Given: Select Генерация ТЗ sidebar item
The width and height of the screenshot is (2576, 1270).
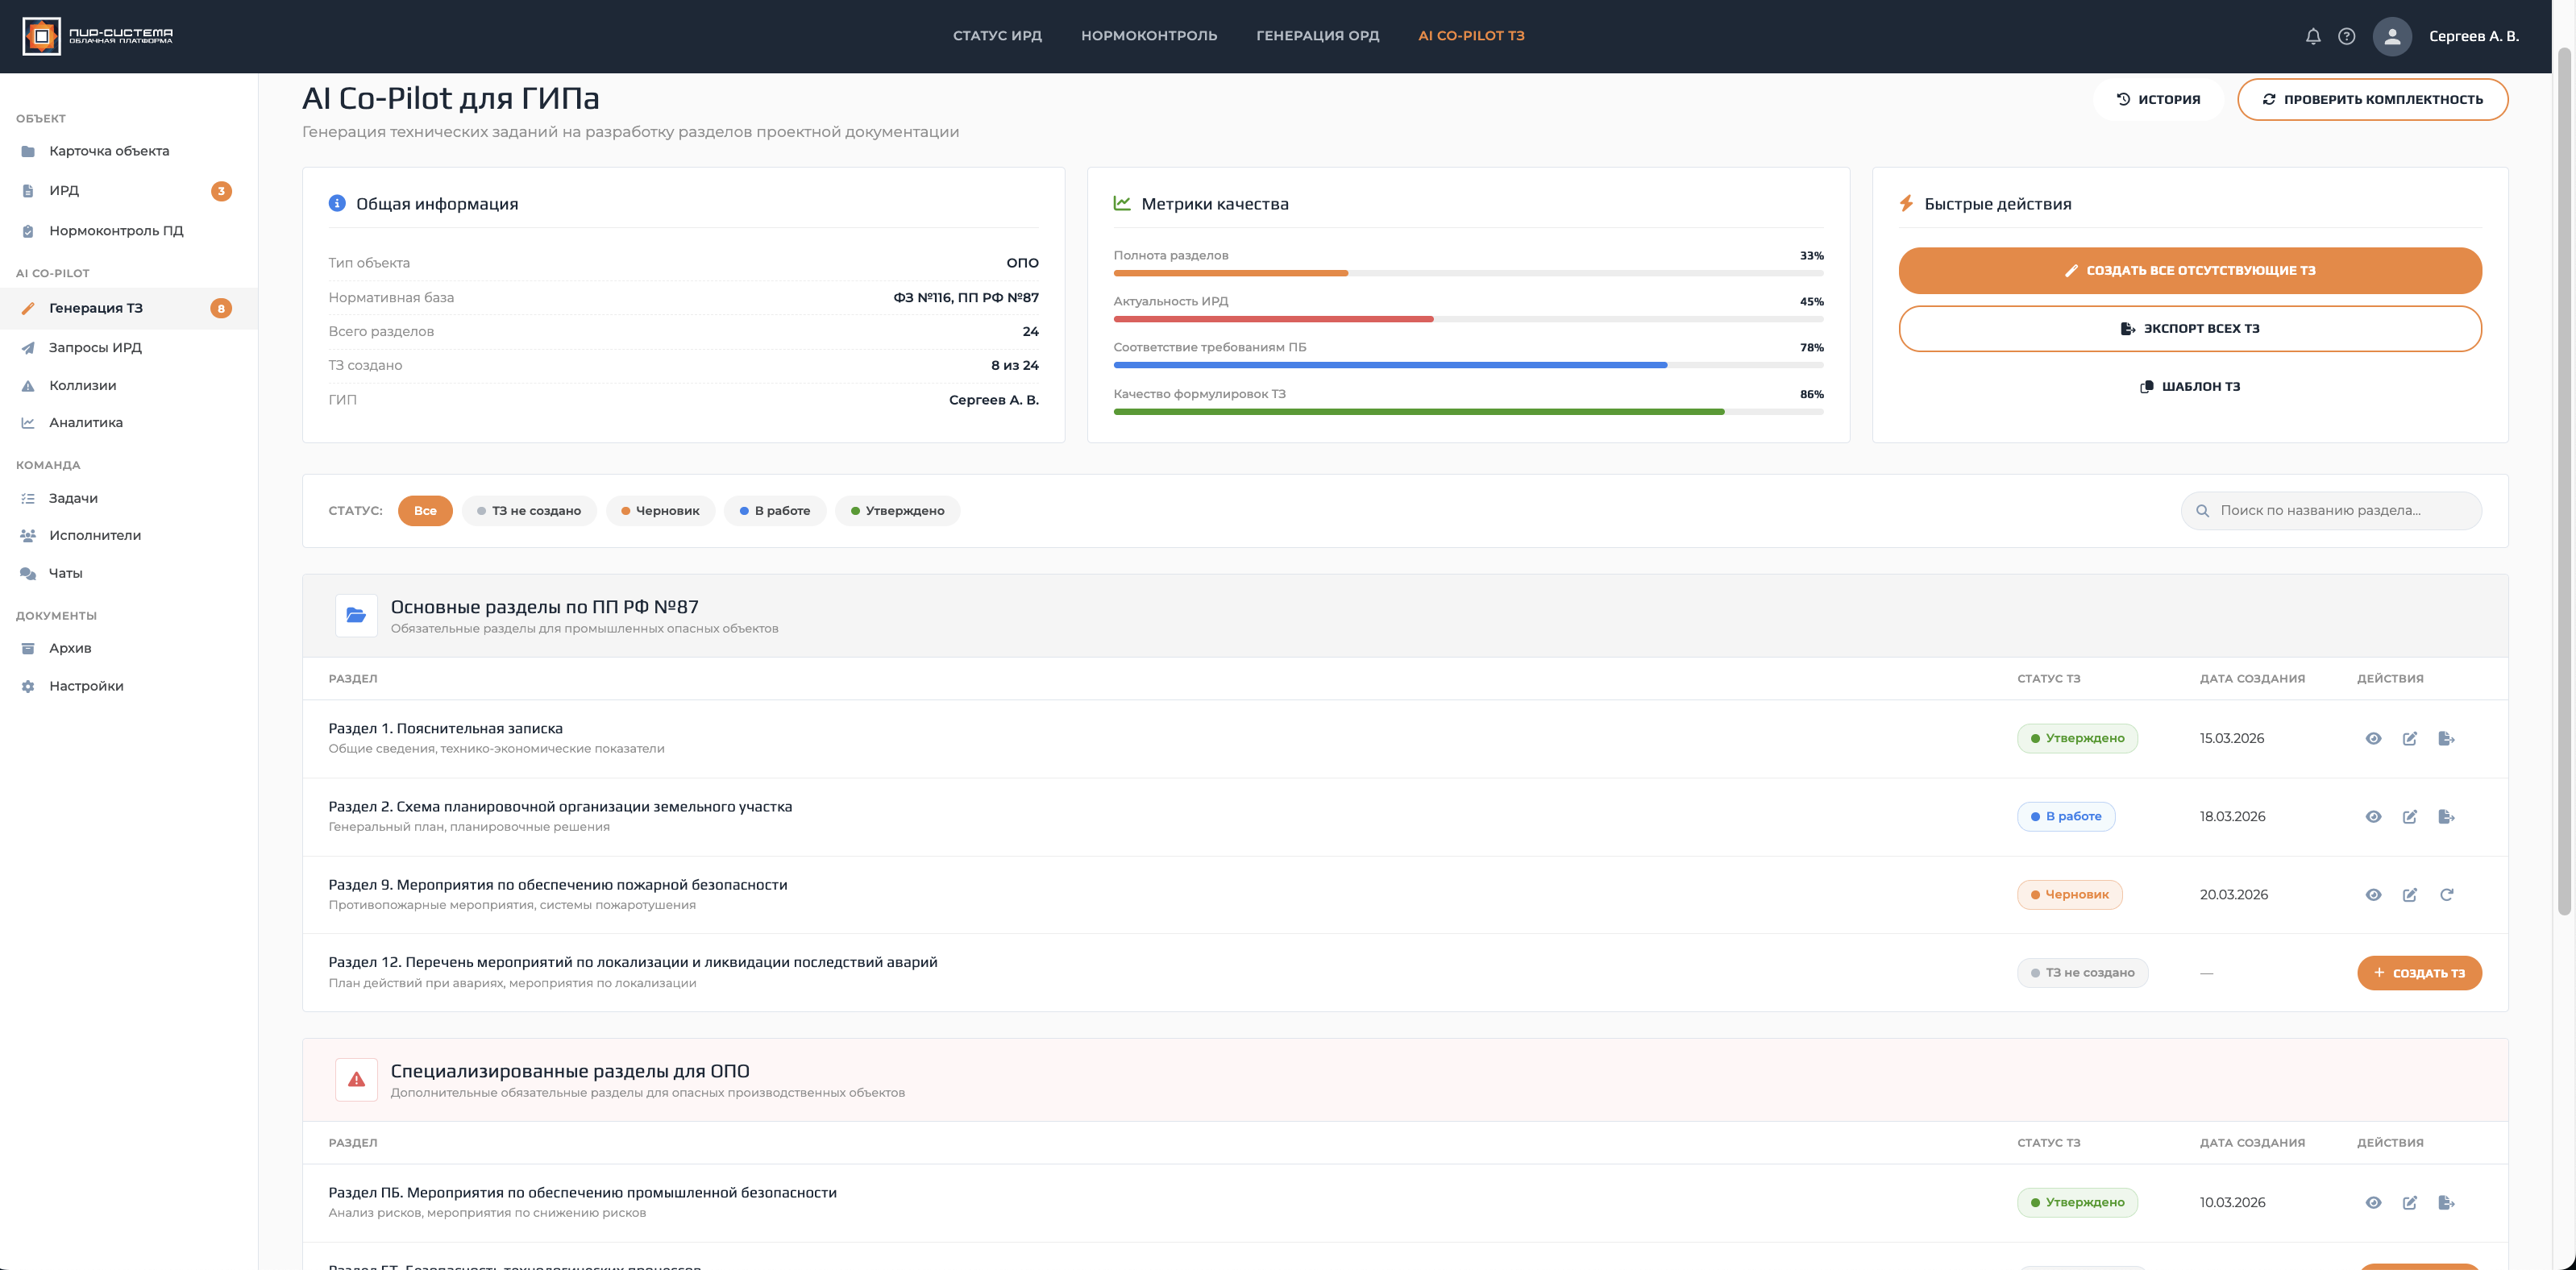Looking at the screenshot, I should pyautogui.click(x=129, y=308).
